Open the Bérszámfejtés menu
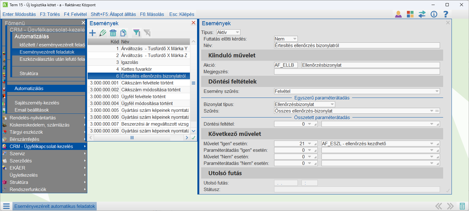The height and width of the screenshot is (211, 469). click(x=44, y=139)
